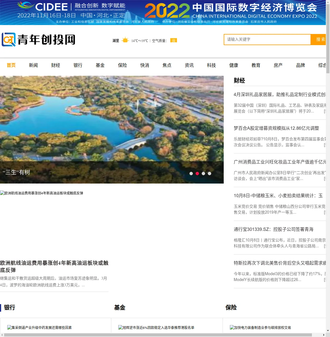Viewport: 330px width, 337px height.
Task: Click the carousel lake aerial photo
Action: tap(112, 118)
